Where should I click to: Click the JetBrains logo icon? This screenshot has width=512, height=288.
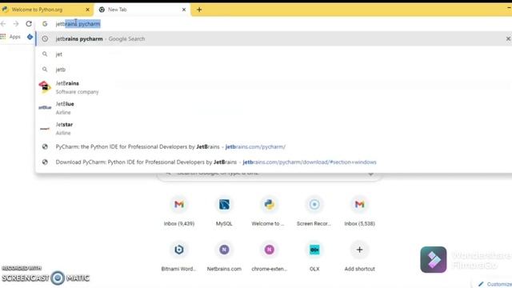pos(45,87)
